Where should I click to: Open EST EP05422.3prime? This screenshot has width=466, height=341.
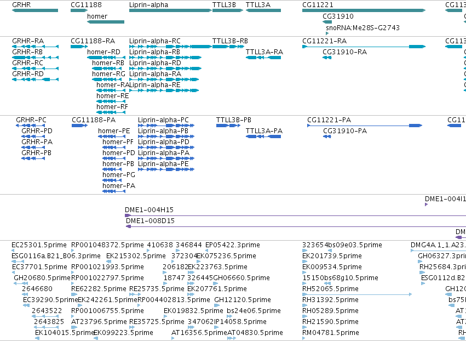(233, 245)
